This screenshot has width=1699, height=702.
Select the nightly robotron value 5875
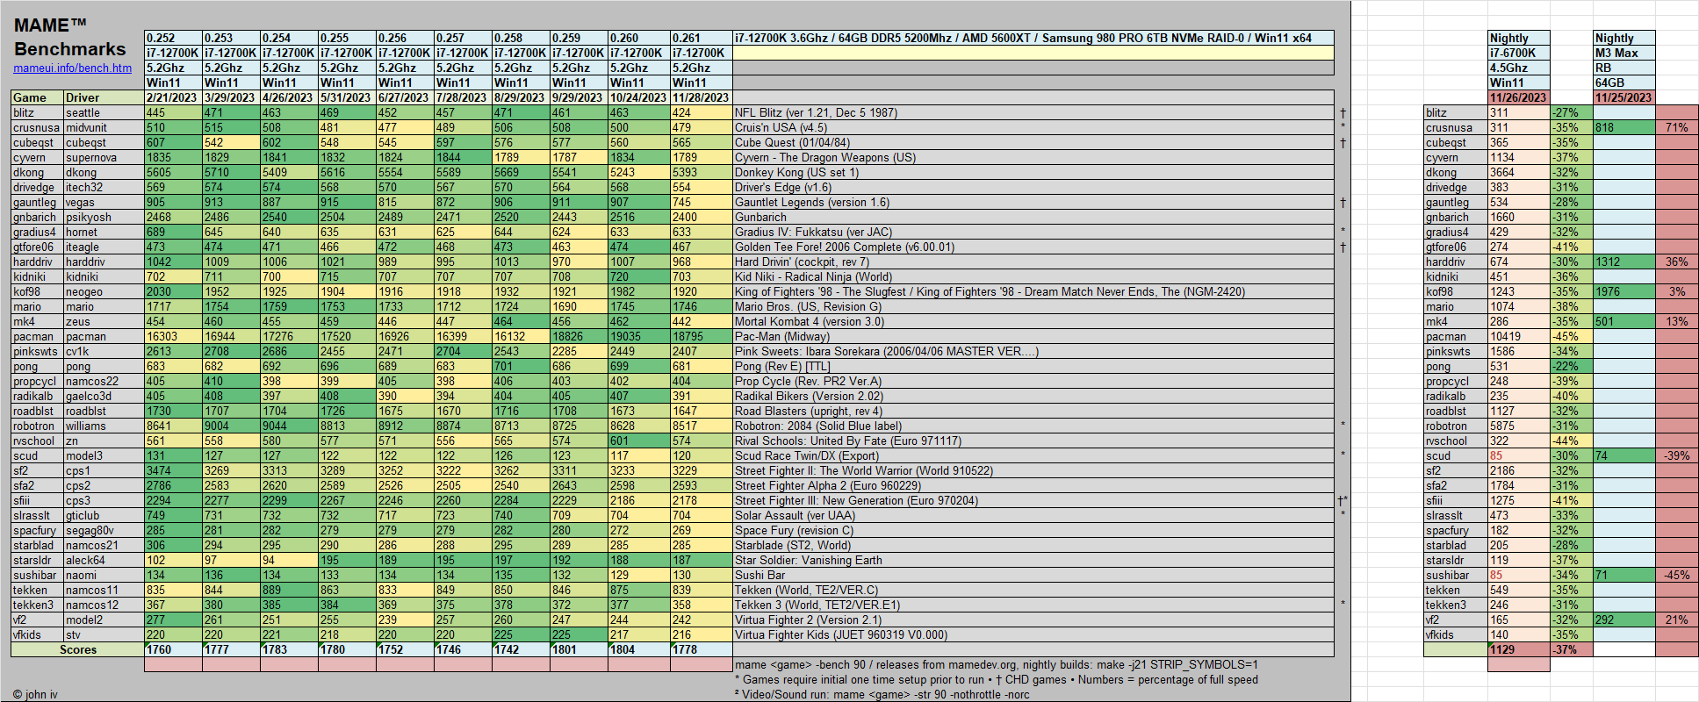pyautogui.click(x=1519, y=426)
